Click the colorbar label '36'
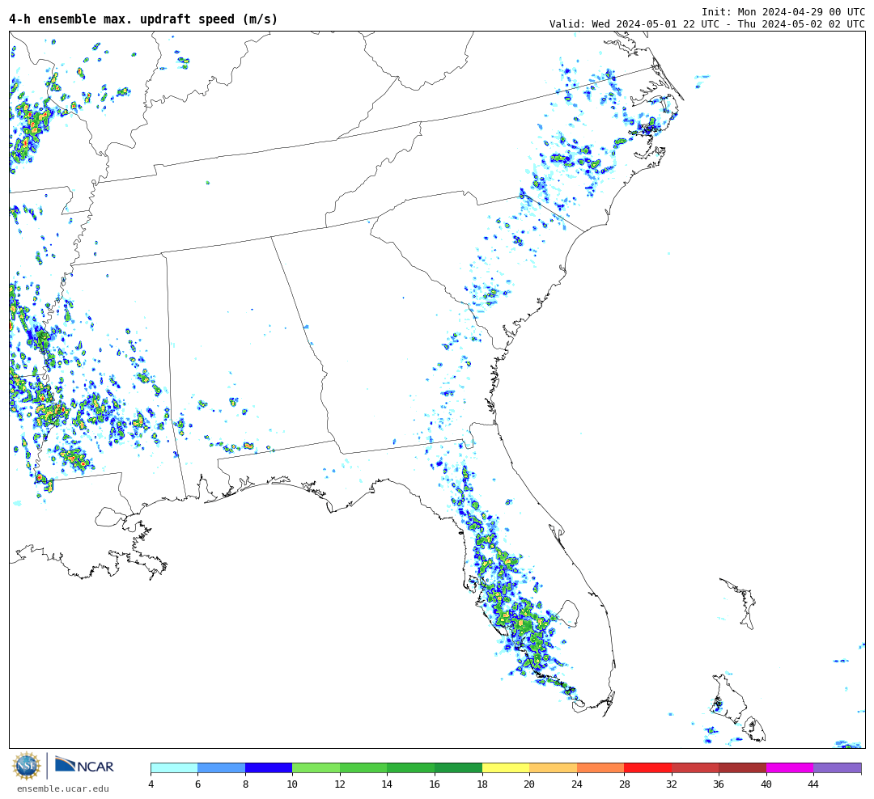Image resolution: width=874 pixels, height=799 pixels. (x=719, y=784)
